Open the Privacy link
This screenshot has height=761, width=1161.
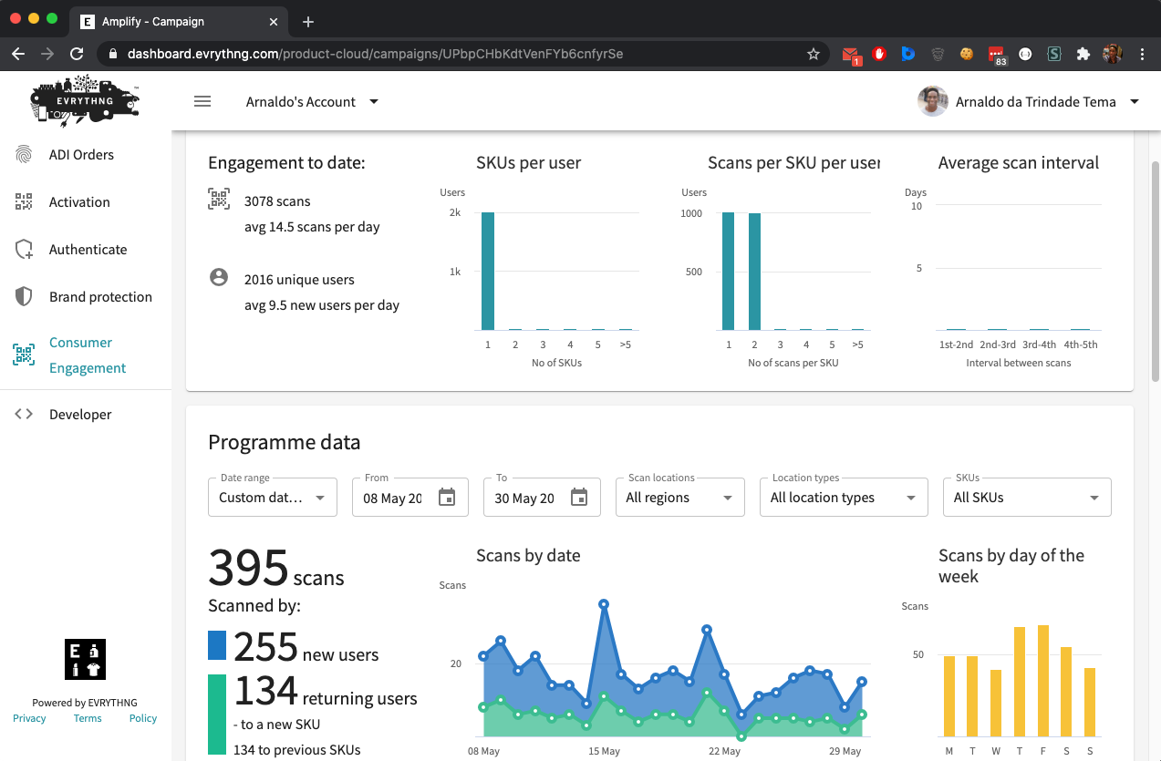click(x=29, y=718)
